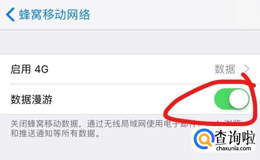260x160 pixels.
Task: Select the 数据漫游 row label
Action: click(32, 99)
